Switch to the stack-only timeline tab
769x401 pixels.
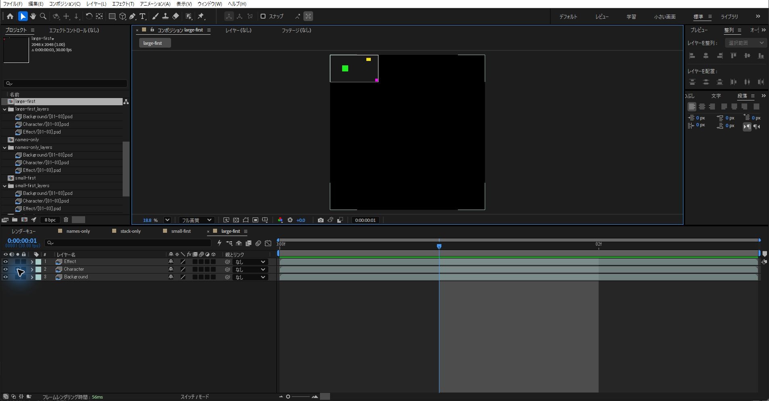130,231
